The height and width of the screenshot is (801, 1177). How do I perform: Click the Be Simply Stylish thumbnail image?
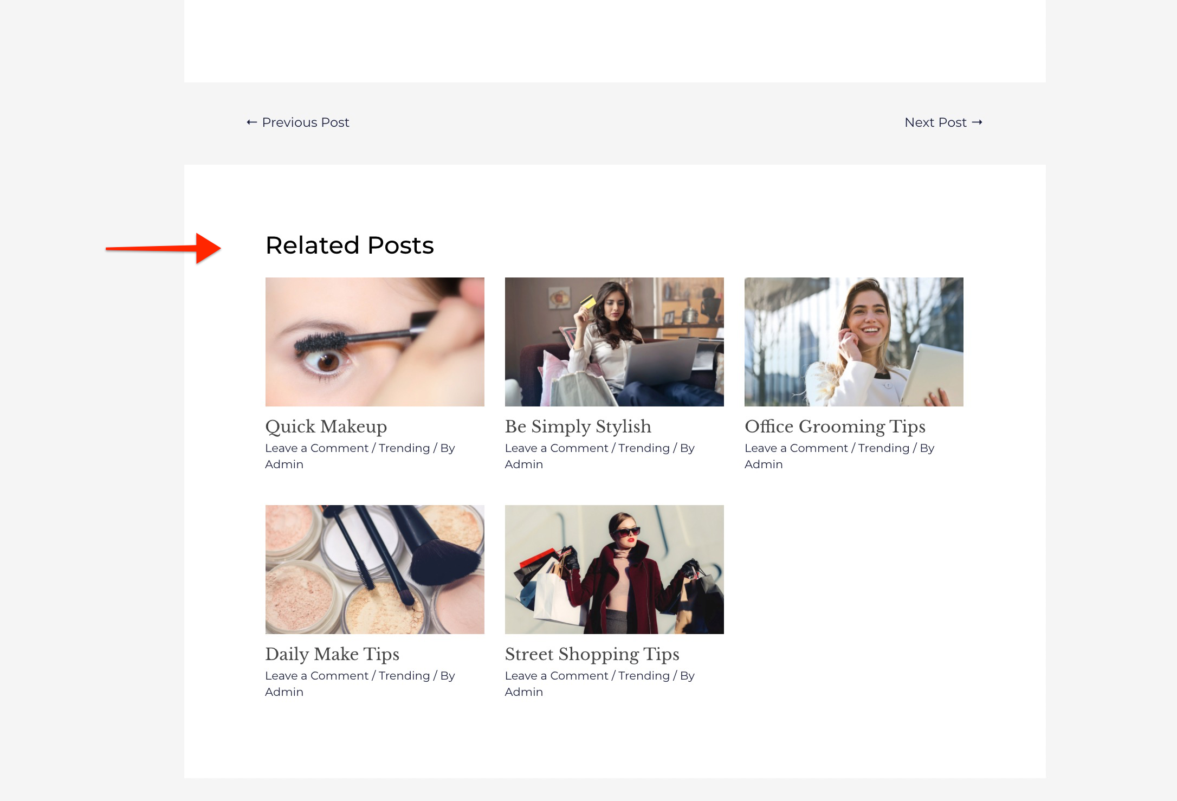click(614, 342)
